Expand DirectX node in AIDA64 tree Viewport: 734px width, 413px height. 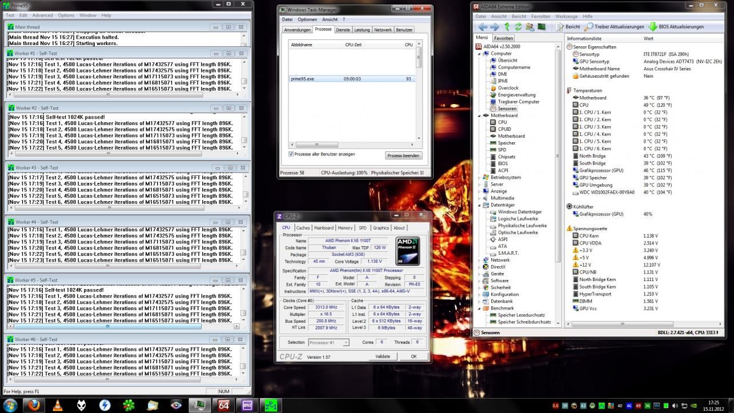[x=479, y=267]
